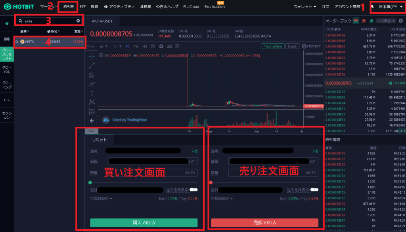Show only buy orders in order book
Viewport: 406px width, 232px height.
(371, 21)
